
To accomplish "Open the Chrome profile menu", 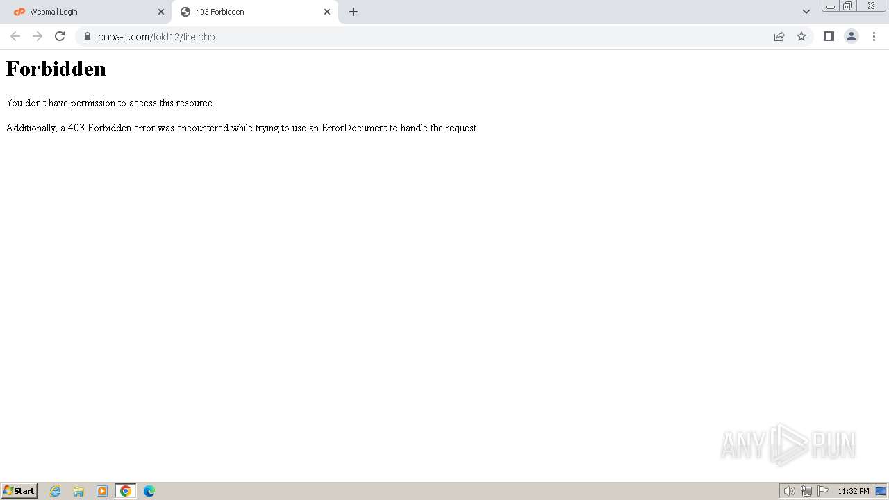I will (851, 36).
